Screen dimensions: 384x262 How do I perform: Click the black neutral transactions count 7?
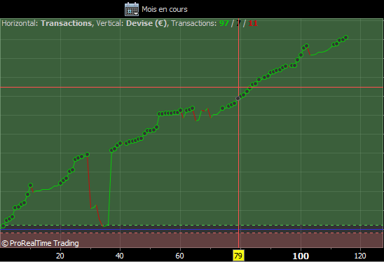pos(238,23)
